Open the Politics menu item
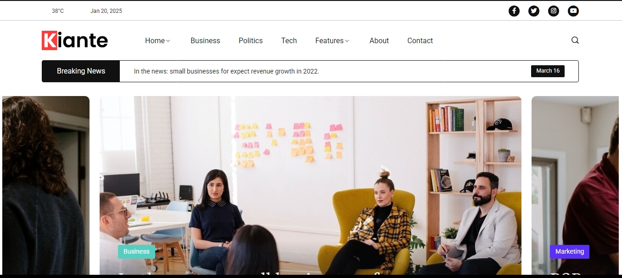622x278 pixels. (251, 40)
